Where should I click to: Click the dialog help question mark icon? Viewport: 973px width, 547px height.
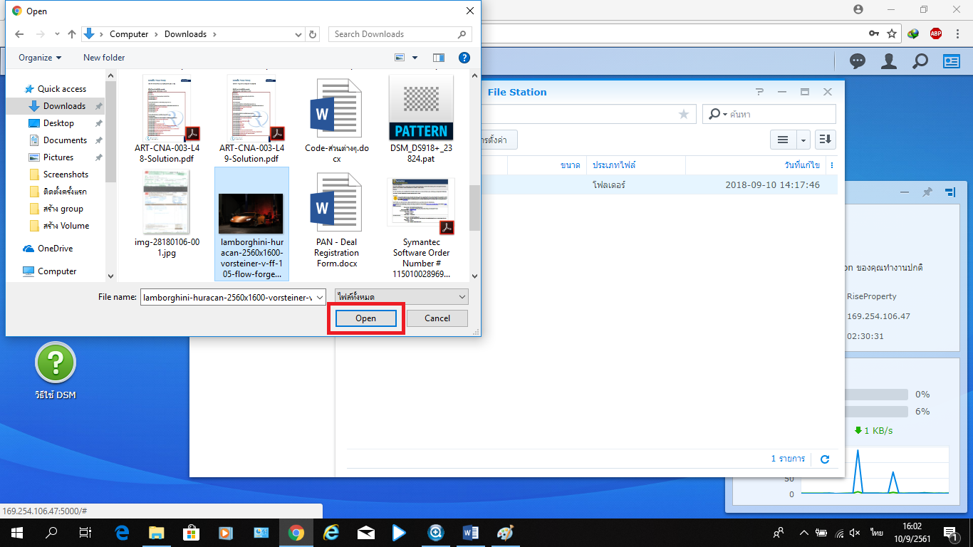(x=464, y=58)
